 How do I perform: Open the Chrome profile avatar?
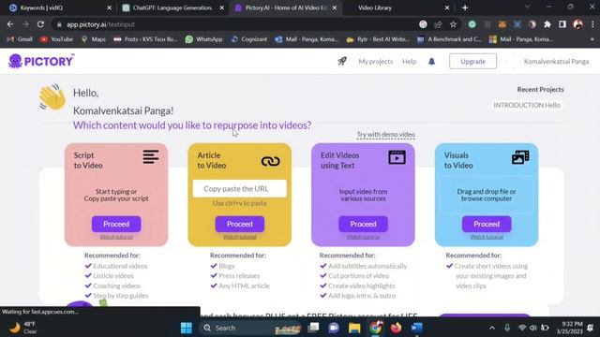tap(577, 24)
